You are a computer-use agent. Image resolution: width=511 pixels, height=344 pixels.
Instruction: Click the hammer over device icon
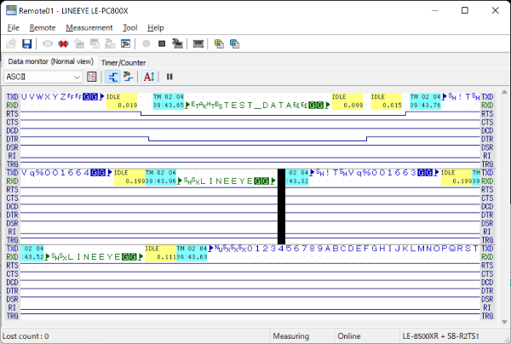(178, 43)
